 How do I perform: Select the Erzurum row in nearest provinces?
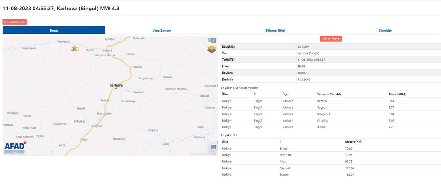coord(285,155)
